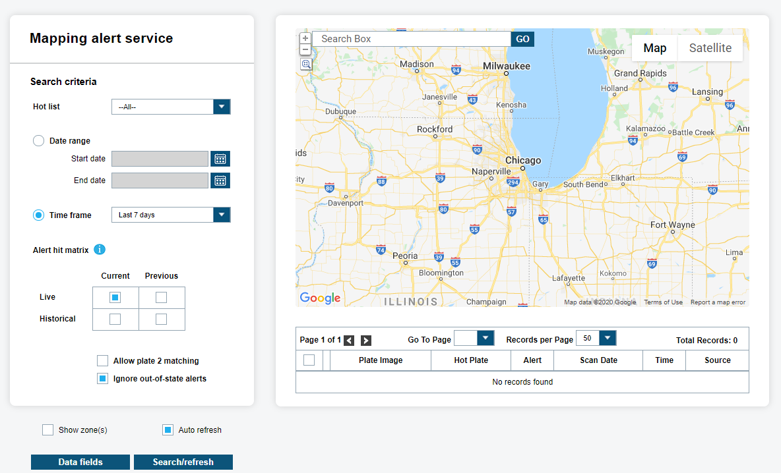Toggle the Auto refresh checkbox
781x473 pixels.
coord(168,430)
